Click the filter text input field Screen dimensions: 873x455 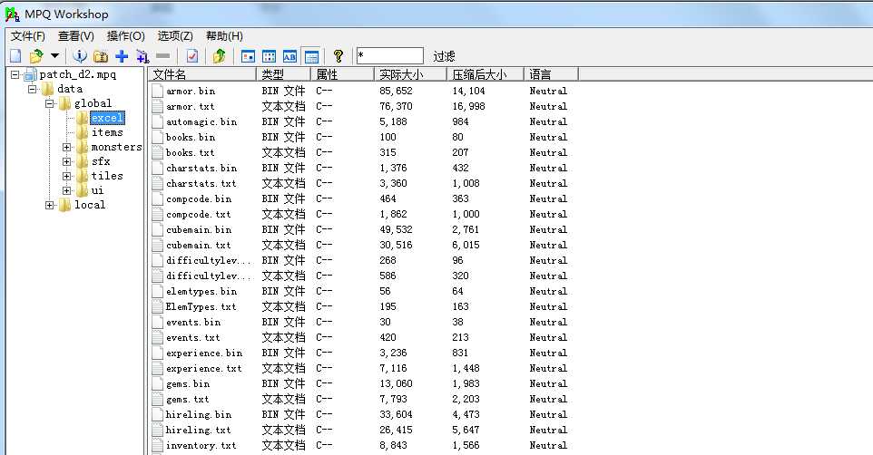389,55
